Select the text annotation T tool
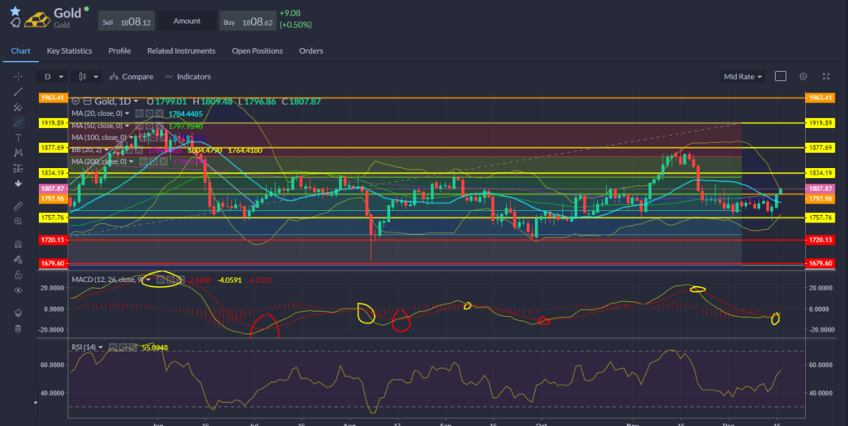 click(x=18, y=137)
